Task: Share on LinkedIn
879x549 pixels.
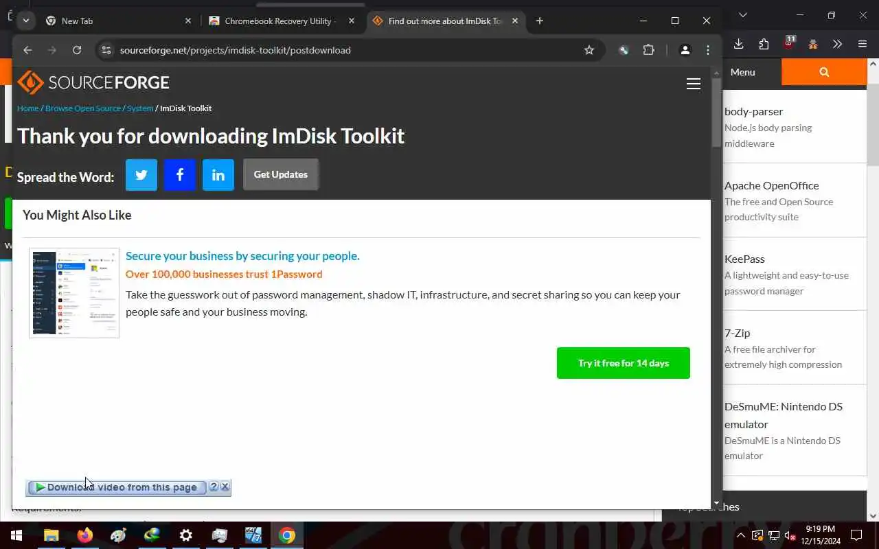Action: 218,175
